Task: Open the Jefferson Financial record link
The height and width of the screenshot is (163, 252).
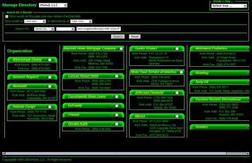Action: tap(149, 92)
